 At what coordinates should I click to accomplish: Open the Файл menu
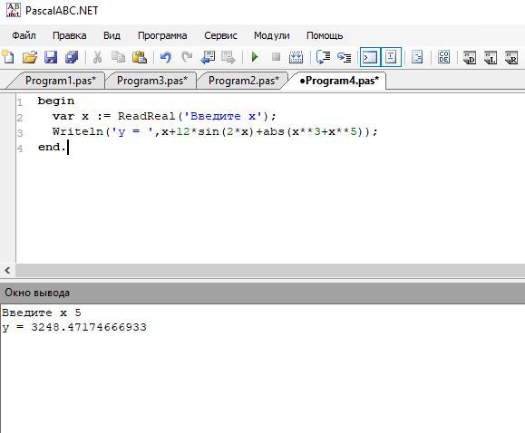pos(24,35)
